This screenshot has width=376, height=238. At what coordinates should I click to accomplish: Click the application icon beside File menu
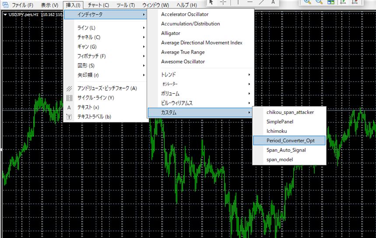pyautogui.click(x=5, y=4)
